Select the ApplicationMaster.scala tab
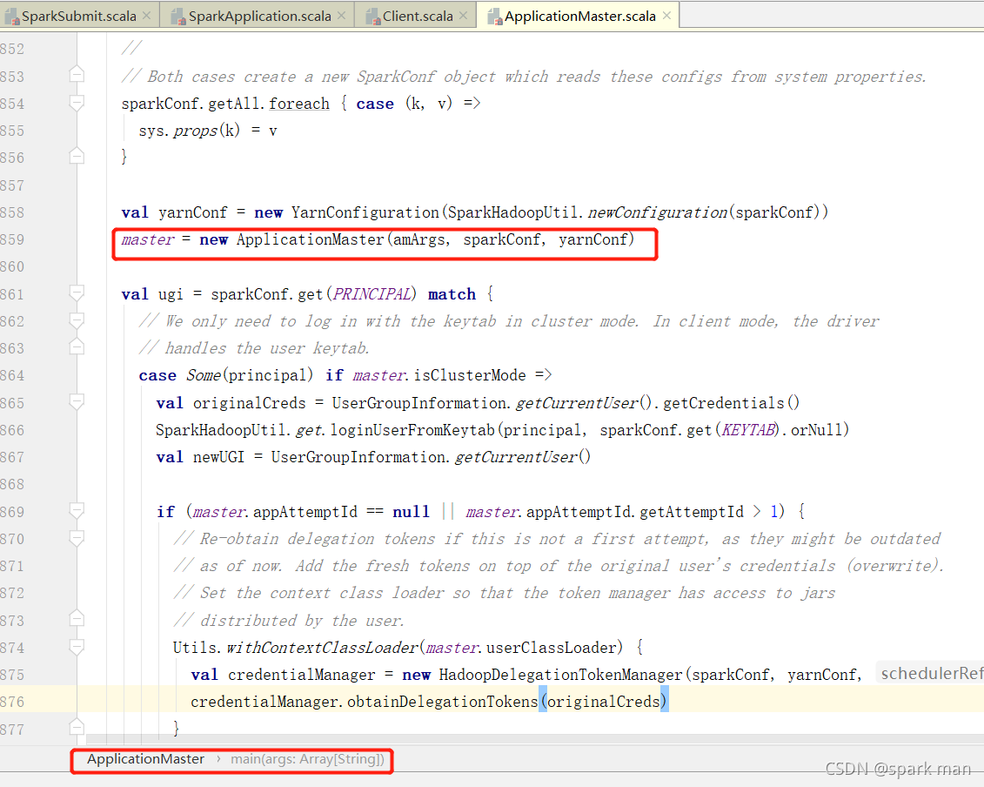This screenshot has height=787, width=984. coord(579,17)
